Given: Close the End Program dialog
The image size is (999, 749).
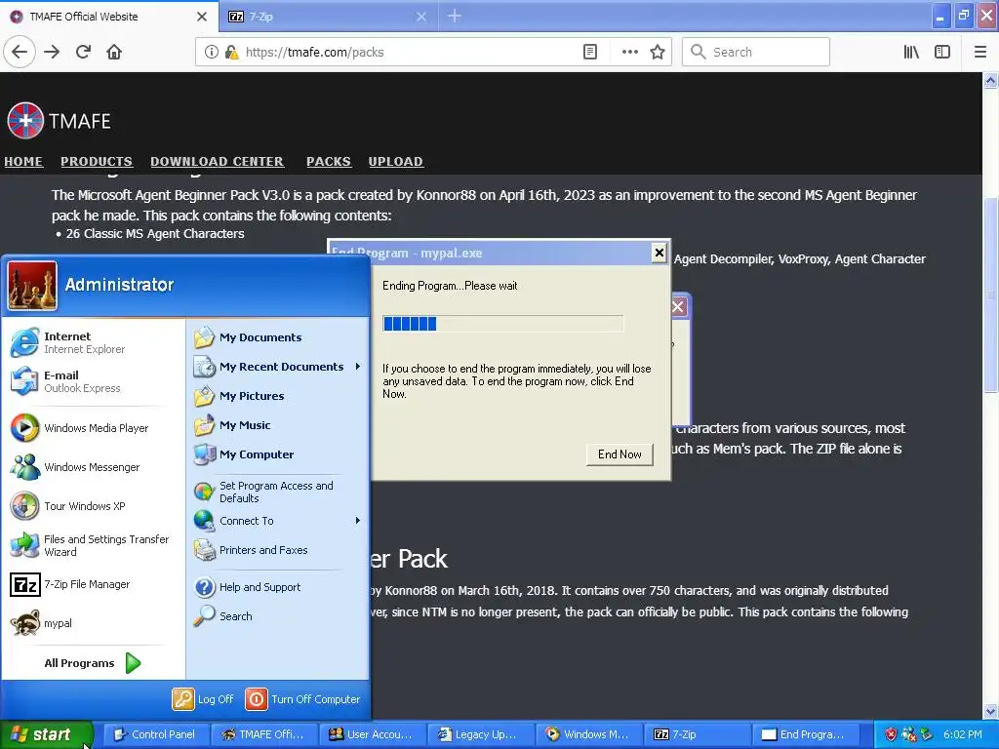Looking at the screenshot, I should tap(659, 253).
